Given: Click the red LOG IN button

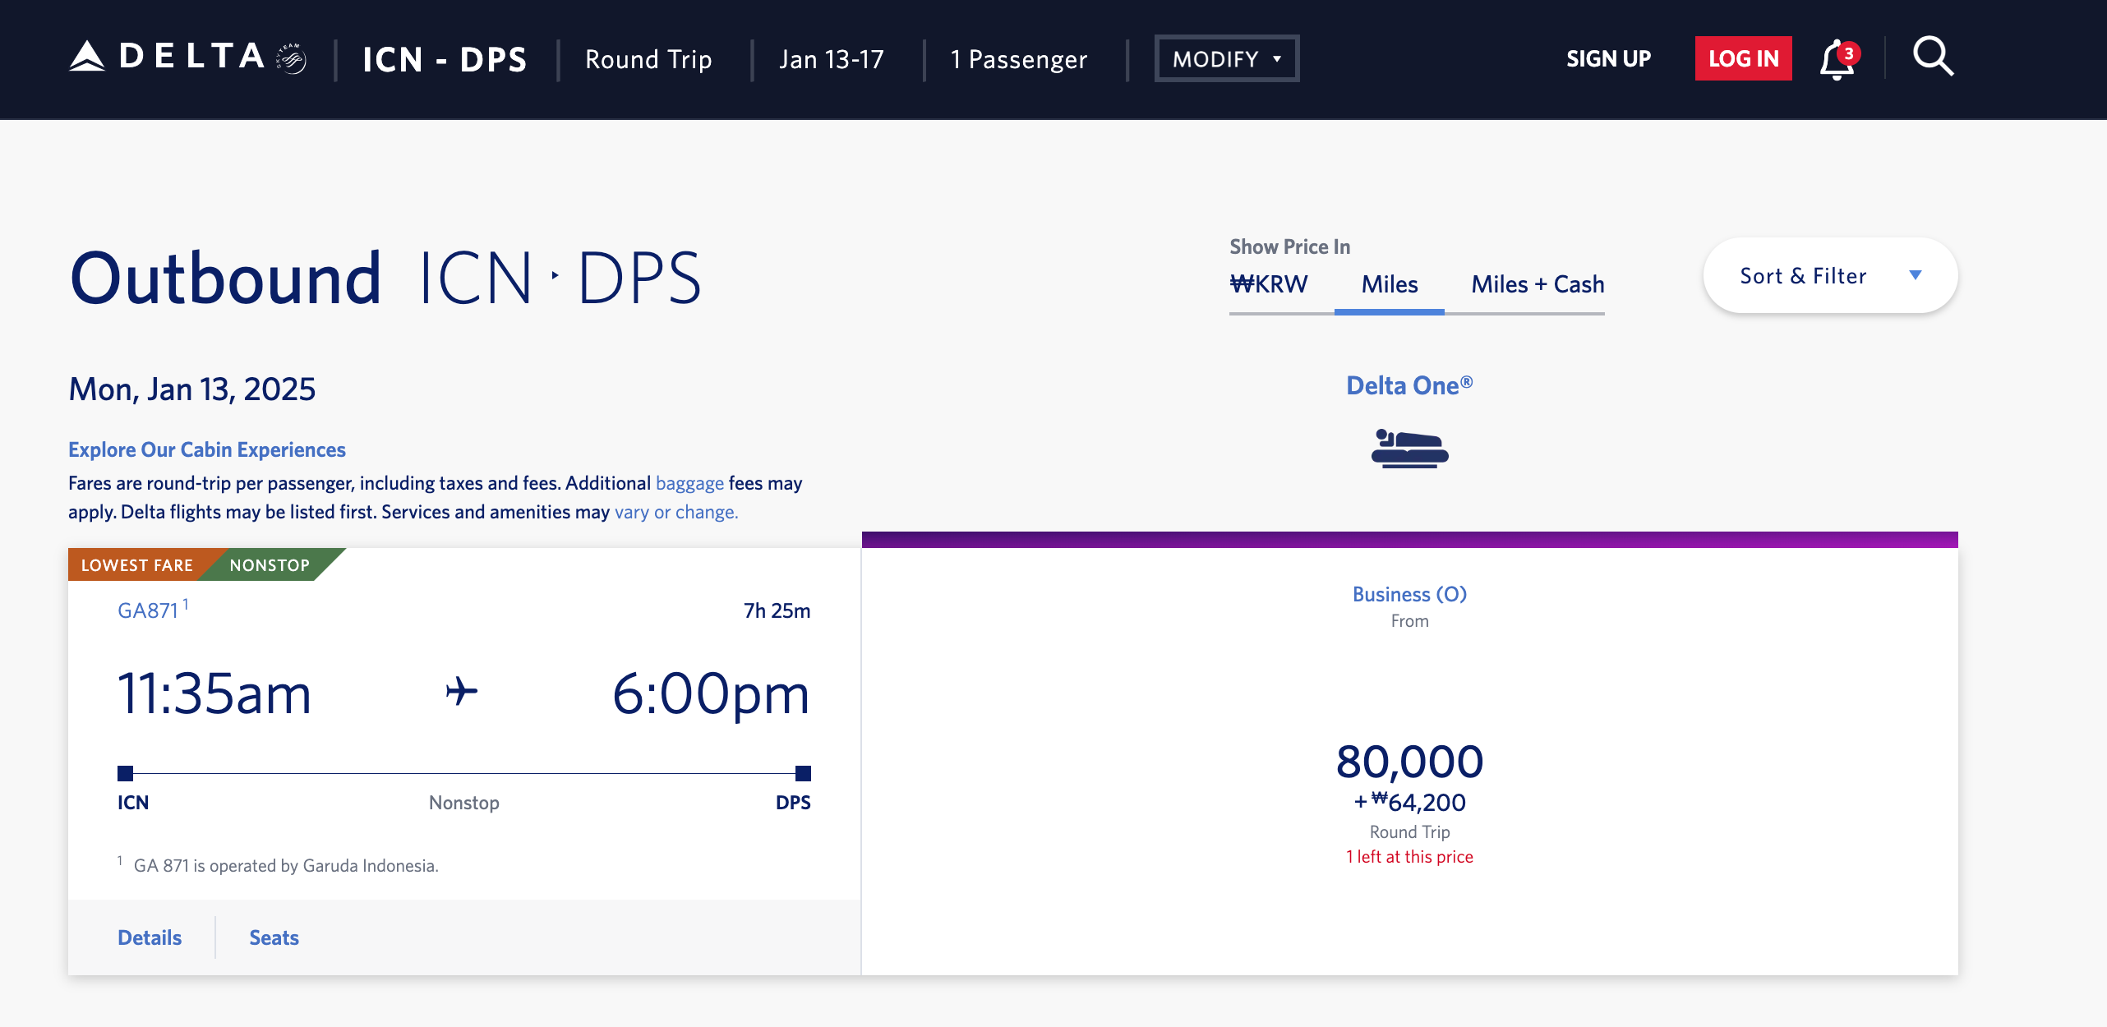Looking at the screenshot, I should pos(1743,58).
